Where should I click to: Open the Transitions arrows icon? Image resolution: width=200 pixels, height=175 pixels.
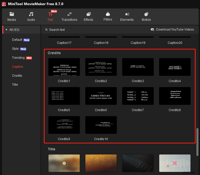(69, 14)
